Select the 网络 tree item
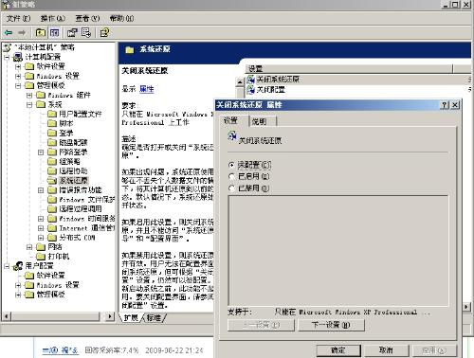This screenshot has height=358, width=474. (55, 247)
